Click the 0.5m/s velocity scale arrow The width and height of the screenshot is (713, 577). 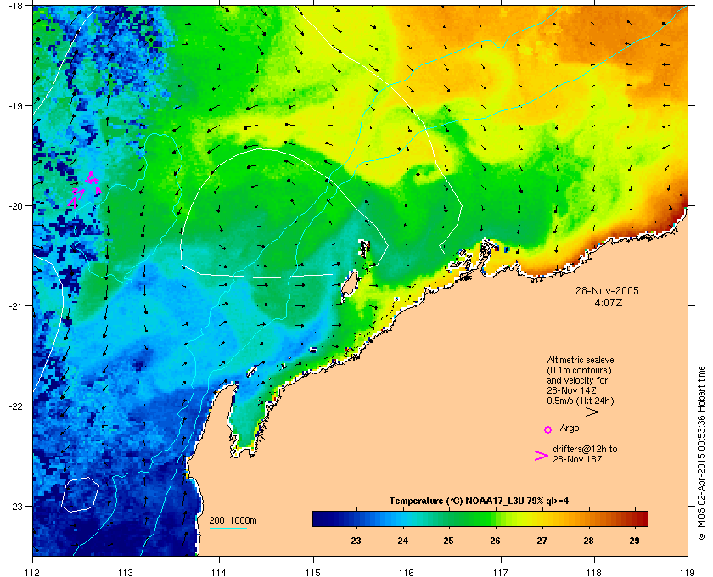579,412
